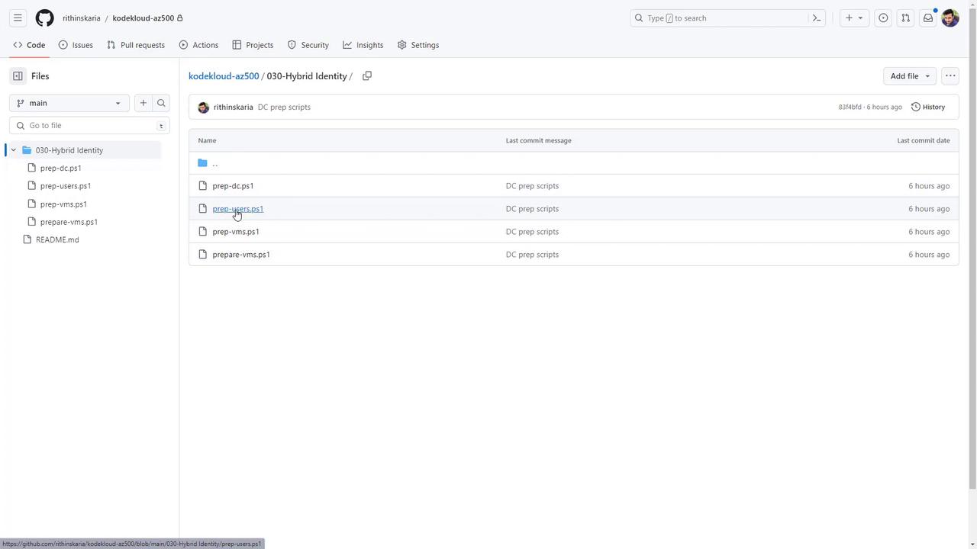Open the Issues icon in top header
The image size is (977, 549).
click(x=883, y=18)
